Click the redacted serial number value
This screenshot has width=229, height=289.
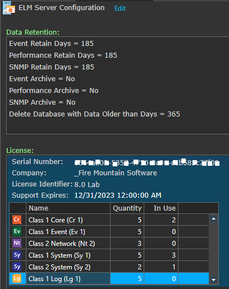(147, 162)
